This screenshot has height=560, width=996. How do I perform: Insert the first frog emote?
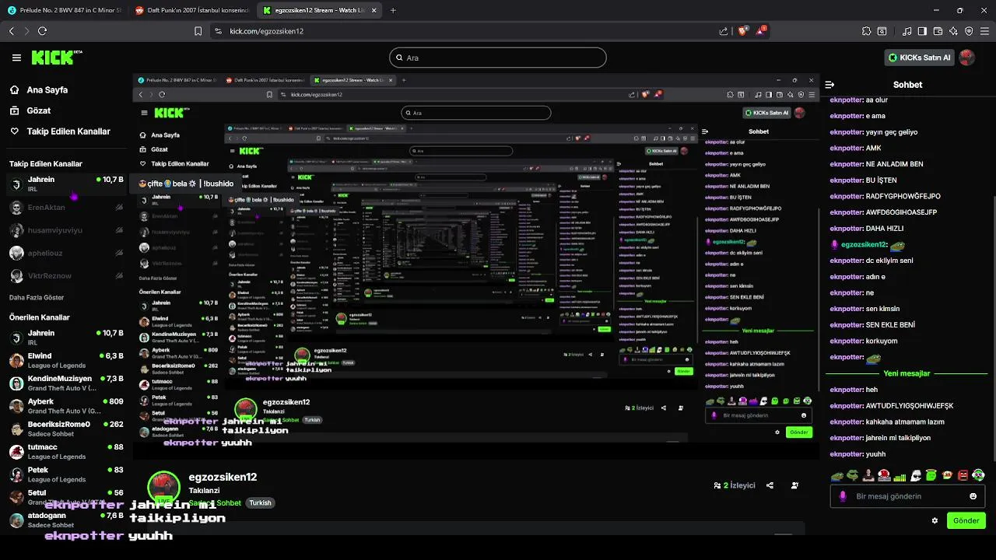(837, 475)
